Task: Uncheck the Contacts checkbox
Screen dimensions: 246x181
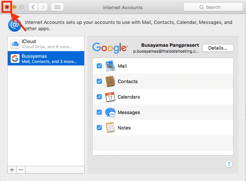Action: (x=99, y=81)
